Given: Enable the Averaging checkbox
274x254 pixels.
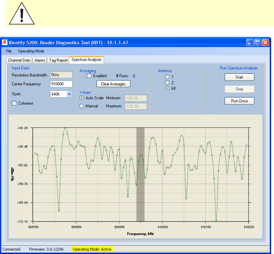Looking at the screenshot, I should pos(89,76).
